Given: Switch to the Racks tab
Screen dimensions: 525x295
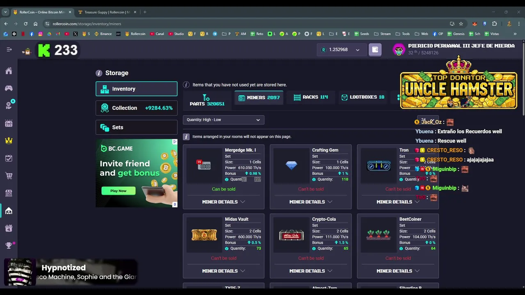Looking at the screenshot, I should [310, 97].
